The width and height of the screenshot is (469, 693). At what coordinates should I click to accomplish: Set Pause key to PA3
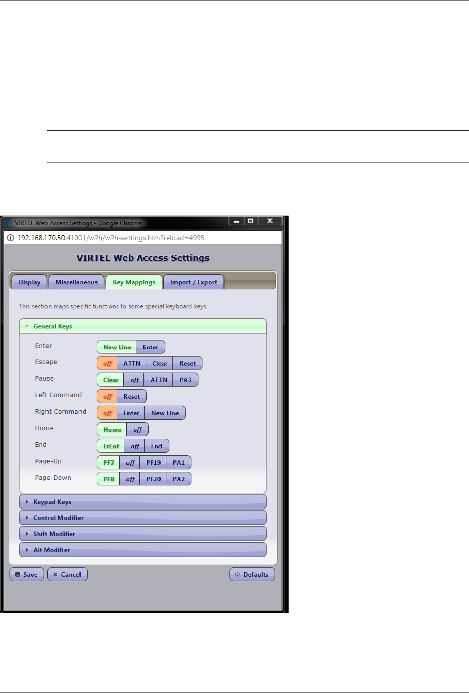tap(185, 380)
